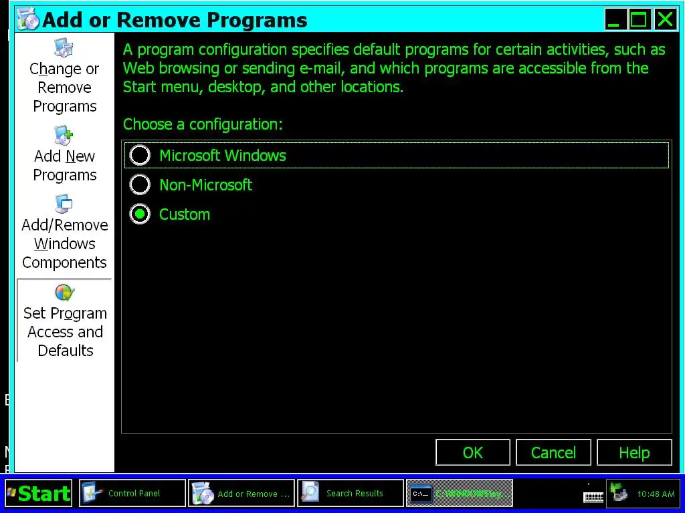Select Set Program Access and Defaults
685x513 pixels.
(64, 321)
